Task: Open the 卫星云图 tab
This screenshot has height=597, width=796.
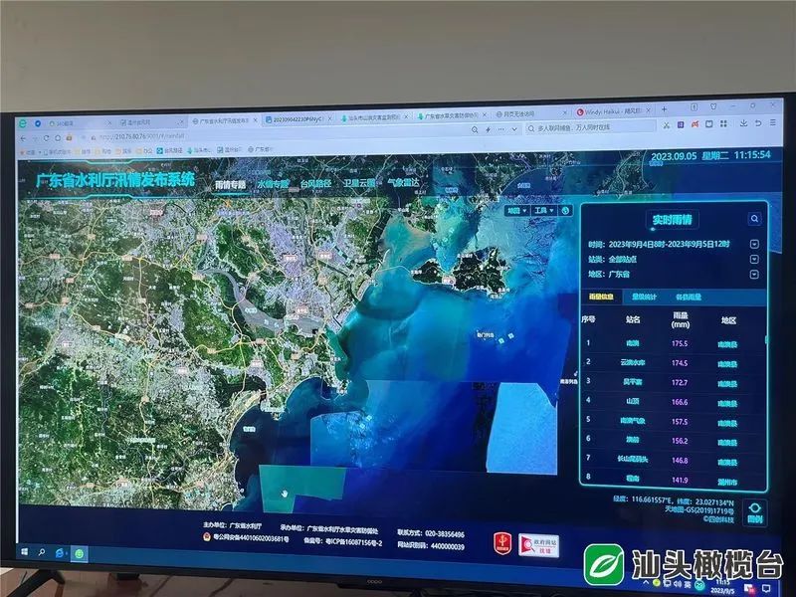Action: point(359,183)
